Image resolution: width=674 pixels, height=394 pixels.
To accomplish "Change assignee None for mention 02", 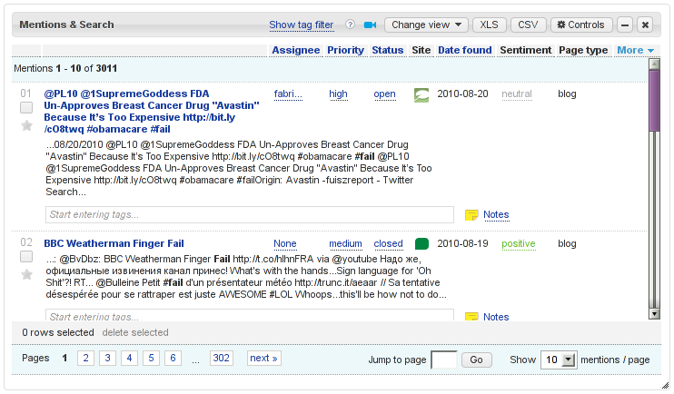I will click(285, 243).
